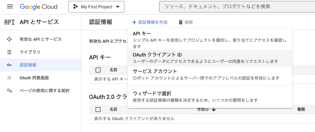This screenshot has width=315, height=132.
Task: Open the My First Project selector
Action: point(96,7)
